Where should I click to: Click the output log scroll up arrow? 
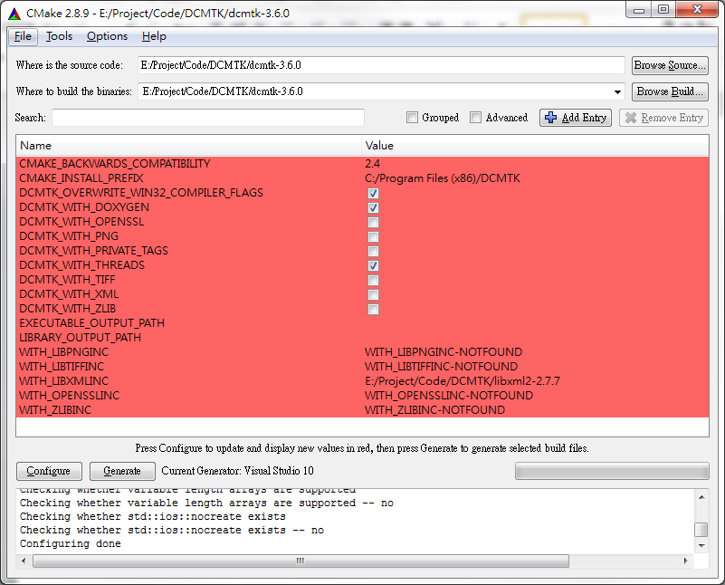click(701, 497)
